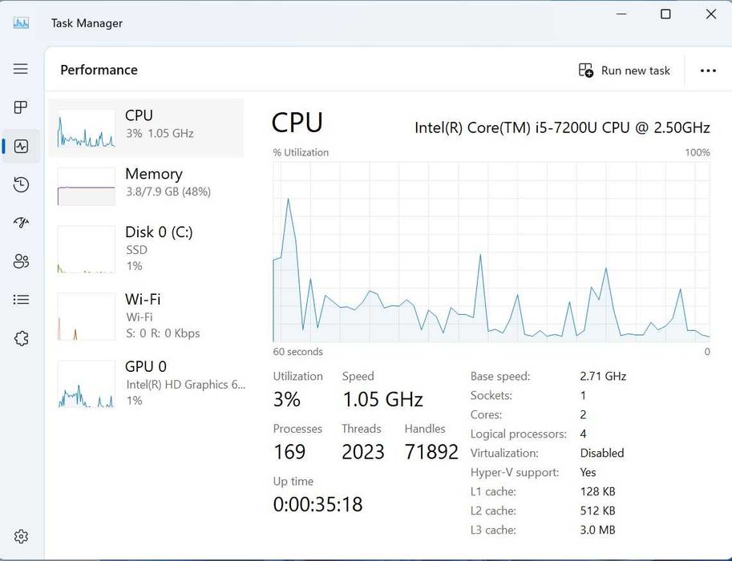
Task: Select the Performance page icon
Action: pos(21,147)
